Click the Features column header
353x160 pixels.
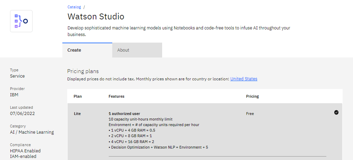pos(116,96)
